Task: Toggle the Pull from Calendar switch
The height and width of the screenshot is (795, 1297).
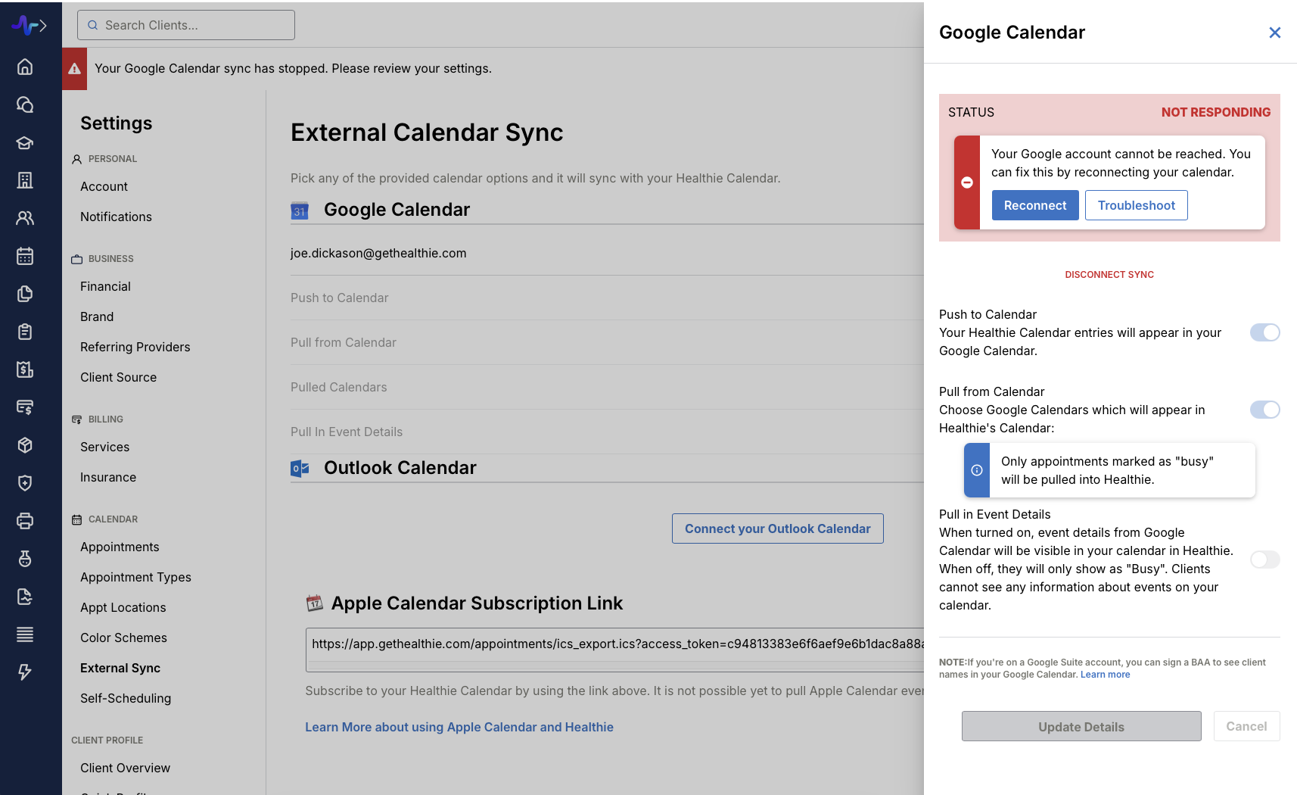Action: click(1264, 410)
